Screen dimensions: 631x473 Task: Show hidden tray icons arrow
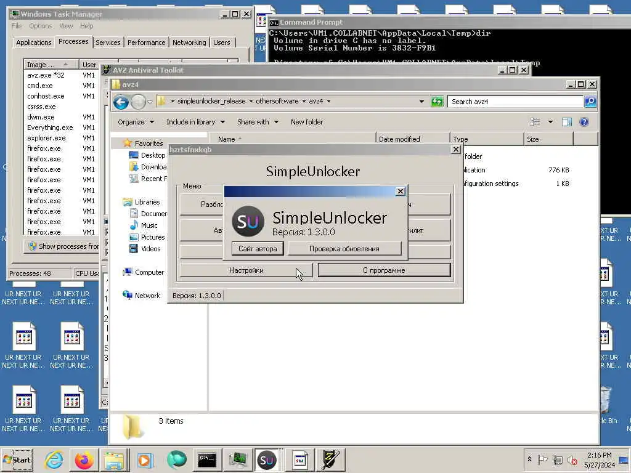pyautogui.click(x=529, y=459)
